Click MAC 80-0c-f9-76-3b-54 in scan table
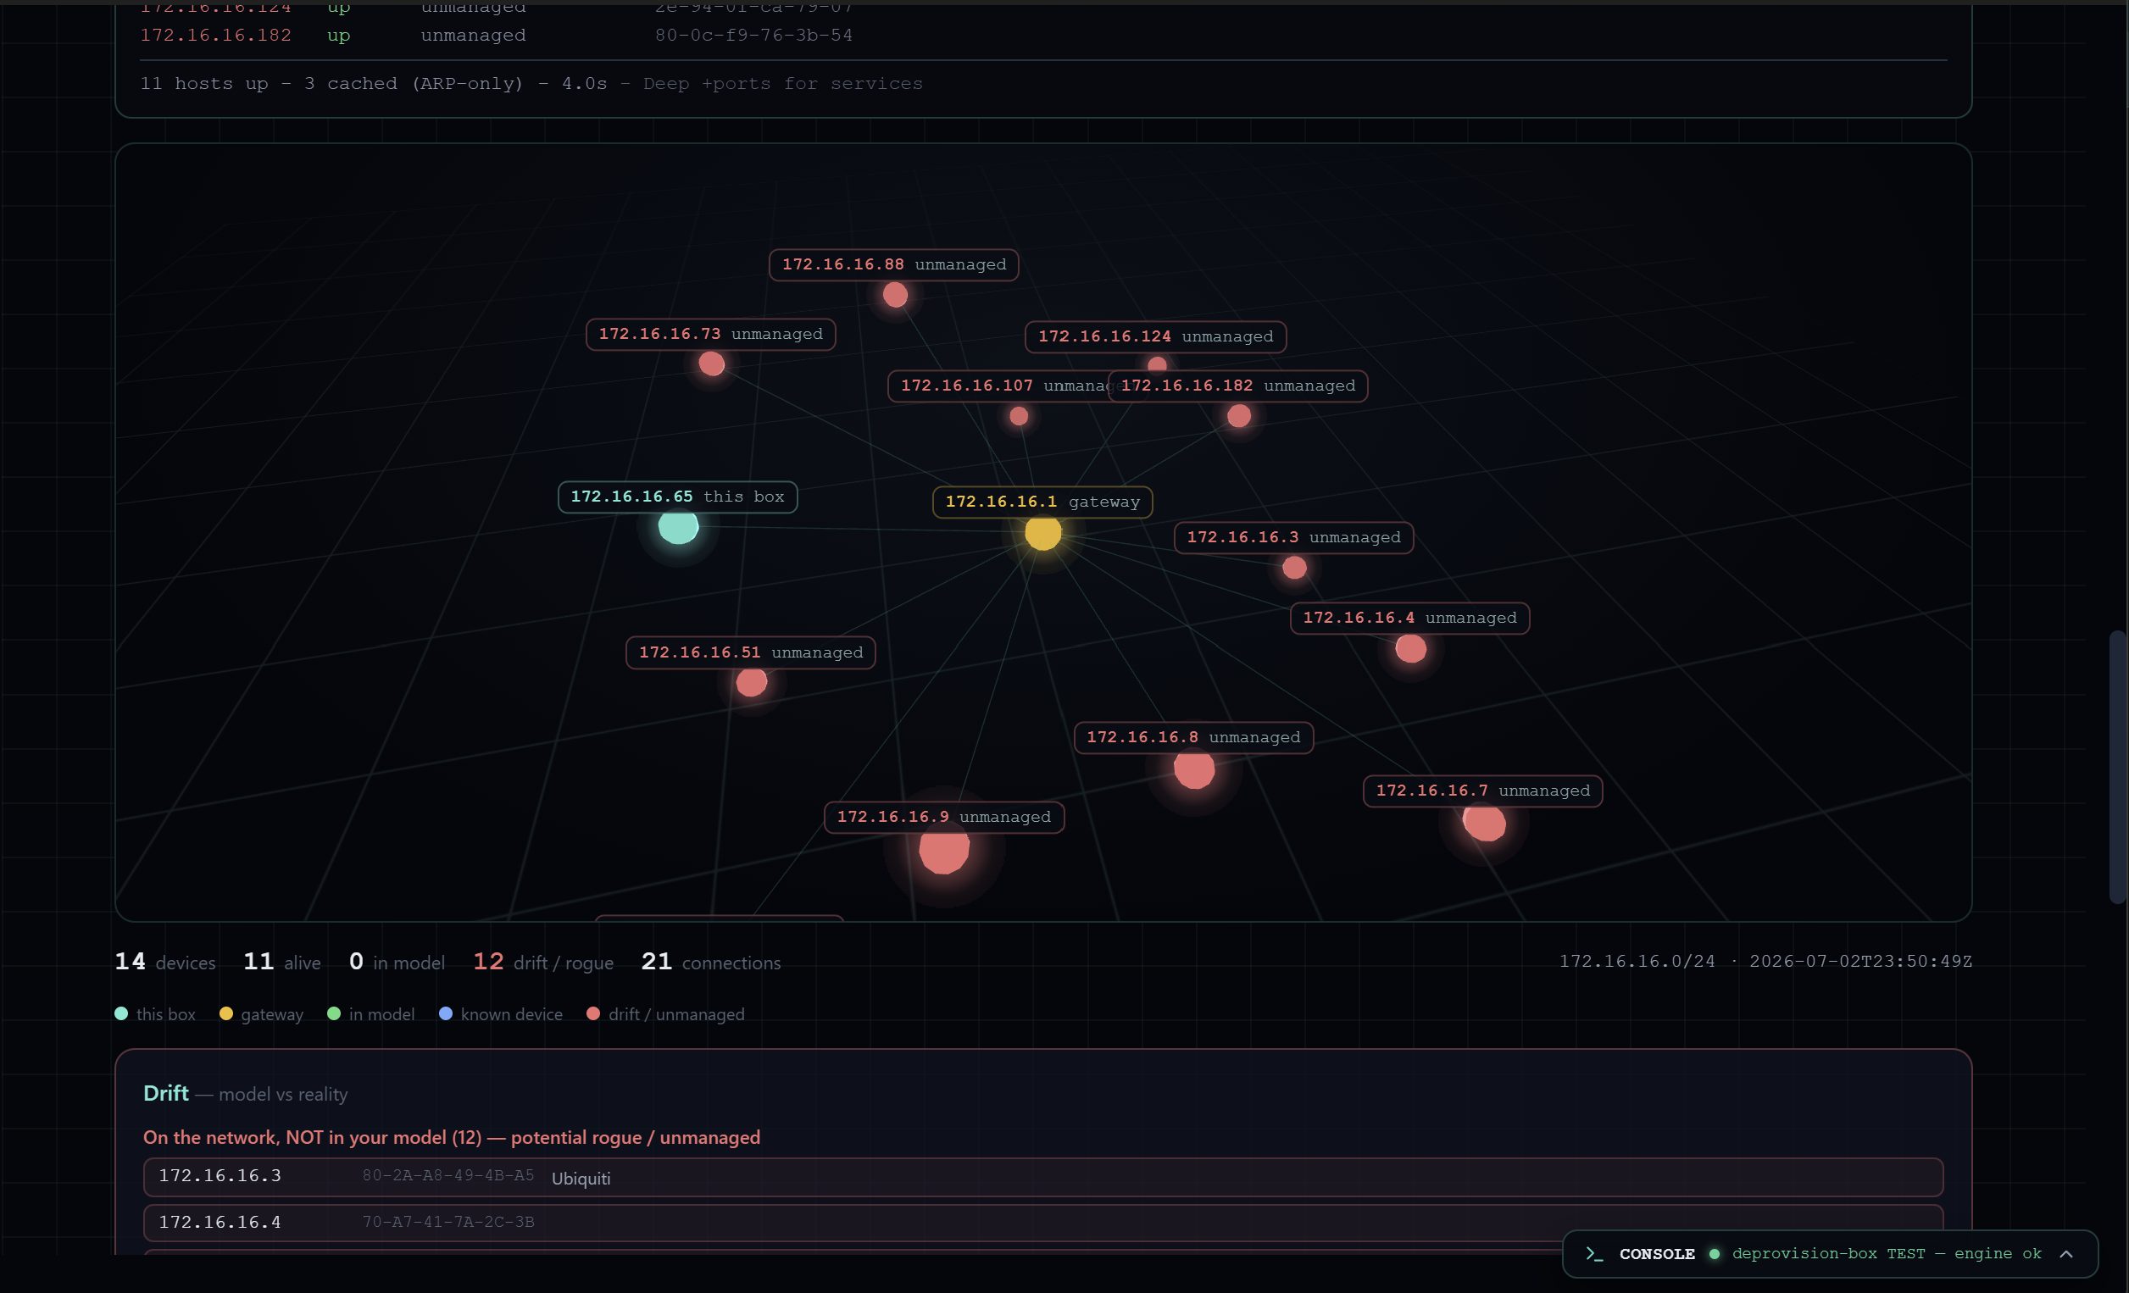Viewport: 2129px width, 1293px height. pyautogui.click(x=753, y=36)
